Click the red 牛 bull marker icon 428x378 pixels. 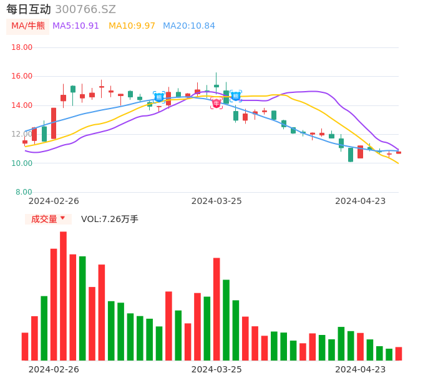click(x=216, y=104)
